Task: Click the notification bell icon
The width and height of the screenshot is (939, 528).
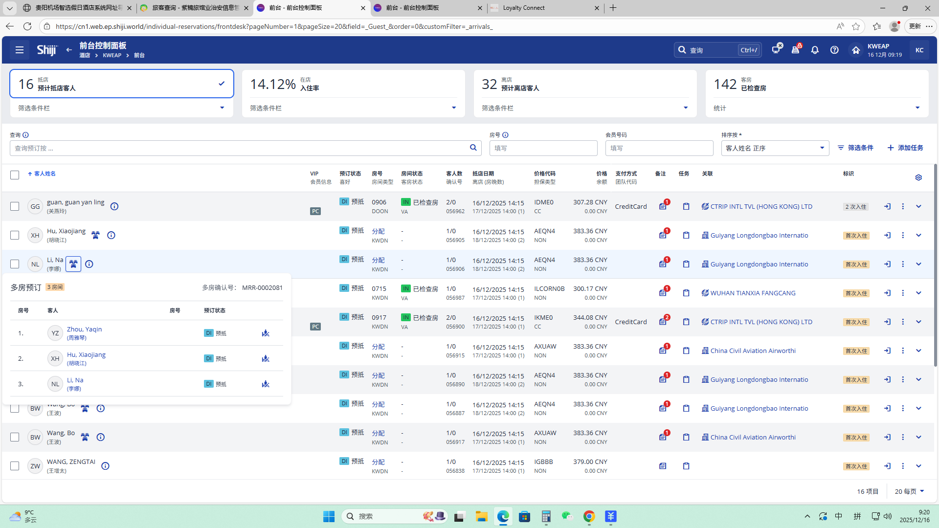Action: pos(815,50)
